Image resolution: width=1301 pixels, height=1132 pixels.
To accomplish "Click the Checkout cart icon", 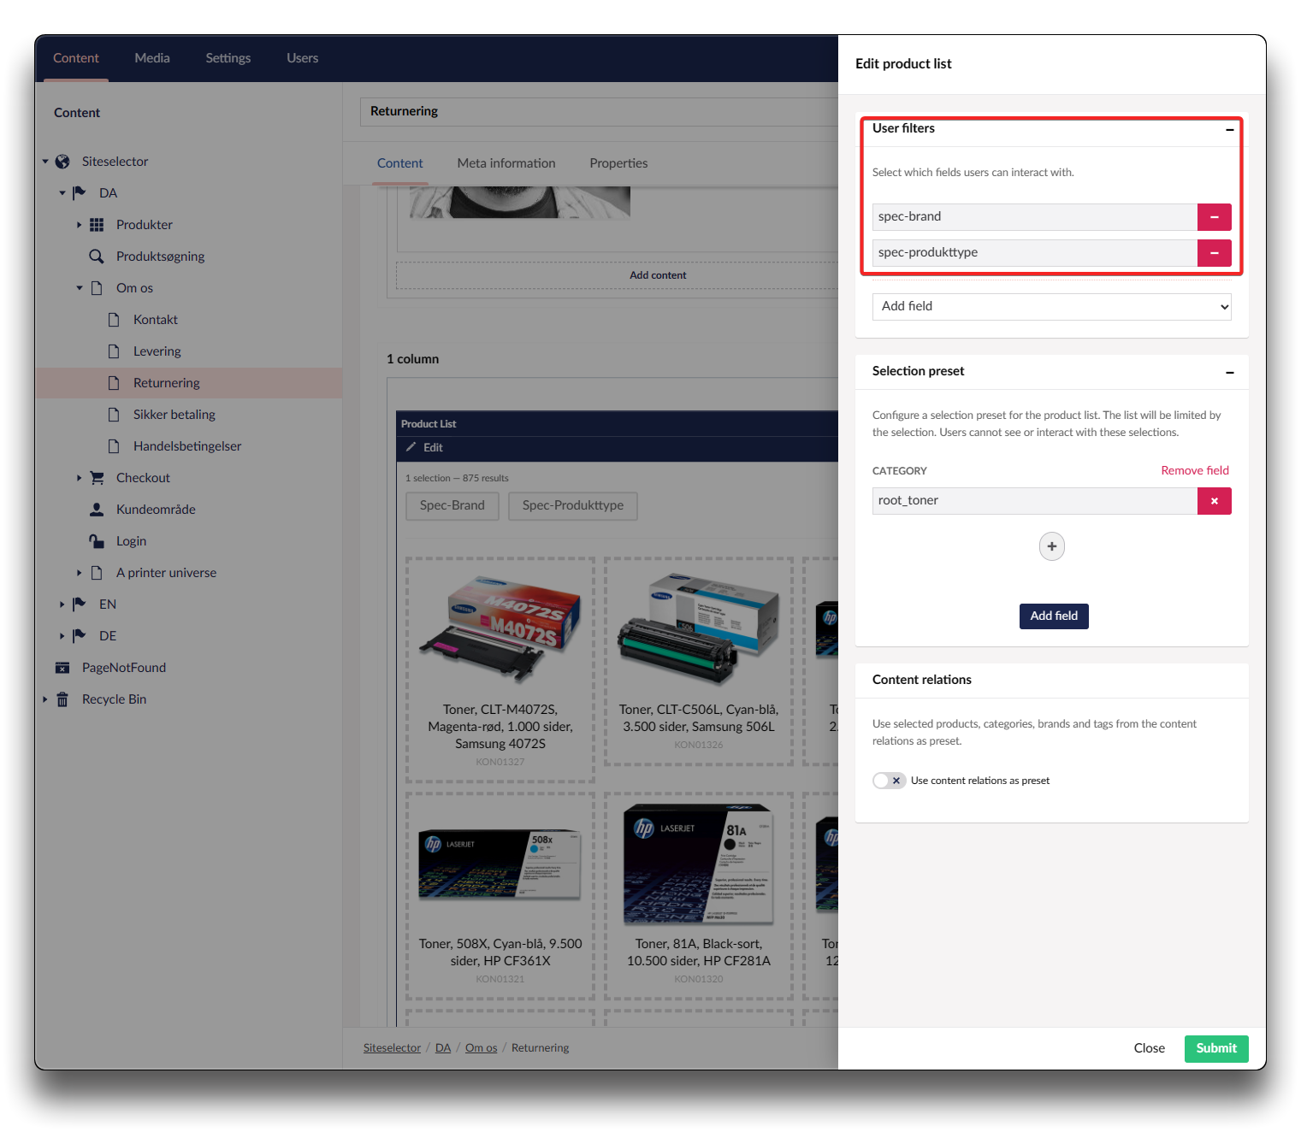I will coord(97,478).
